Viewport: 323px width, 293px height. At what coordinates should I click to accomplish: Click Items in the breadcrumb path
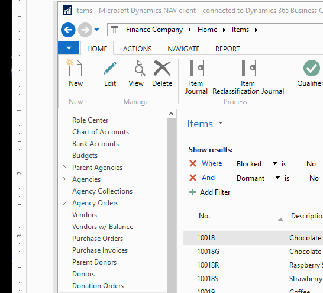click(240, 30)
